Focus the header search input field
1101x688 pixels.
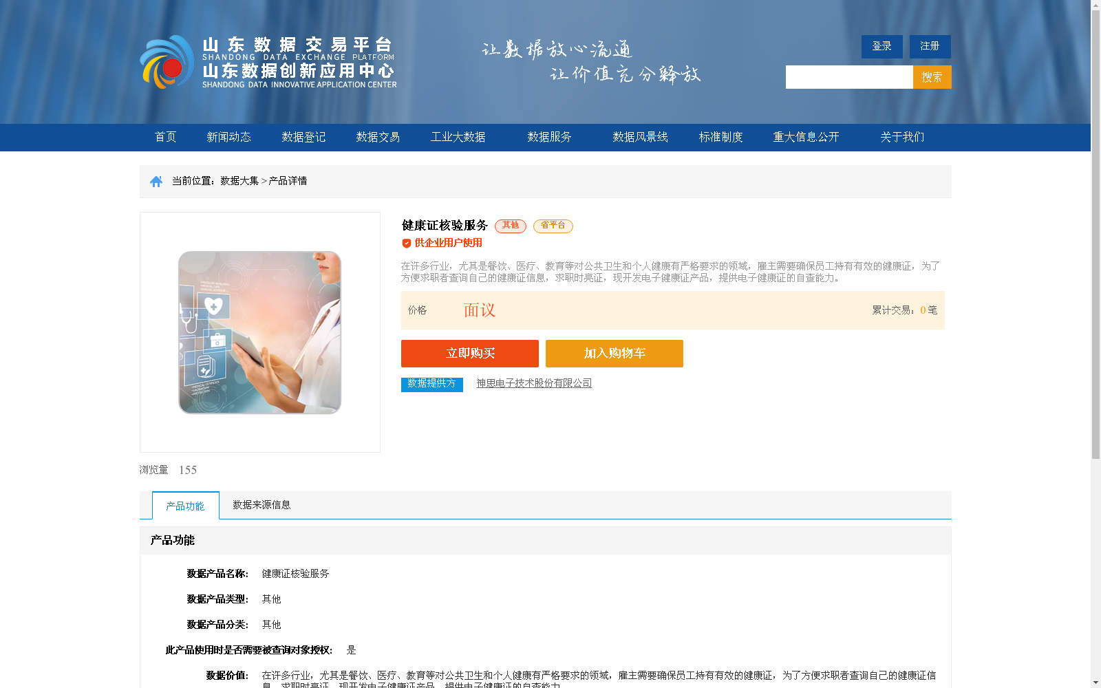click(849, 77)
